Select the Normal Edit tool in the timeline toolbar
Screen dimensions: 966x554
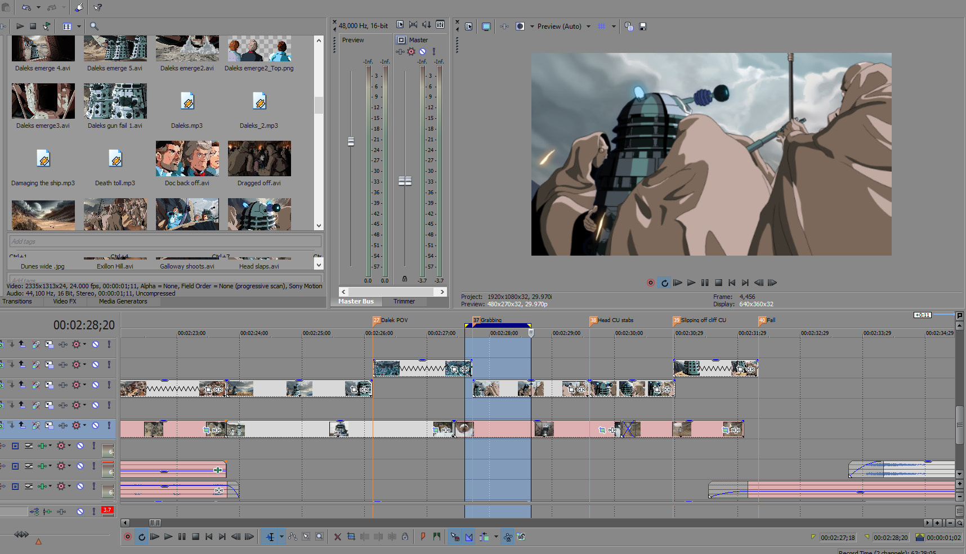[x=270, y=537]
